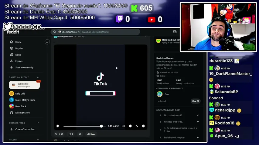Collapse Custom Feeds section
The height and width of the screenshot is (145, 259).
(38, 123)
